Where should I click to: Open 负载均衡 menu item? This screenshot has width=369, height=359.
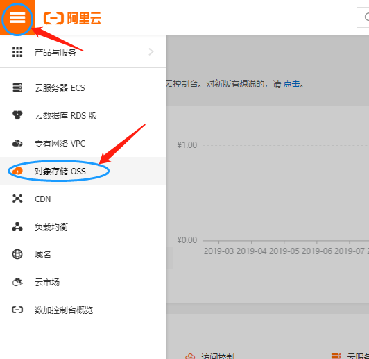[51, 227]
